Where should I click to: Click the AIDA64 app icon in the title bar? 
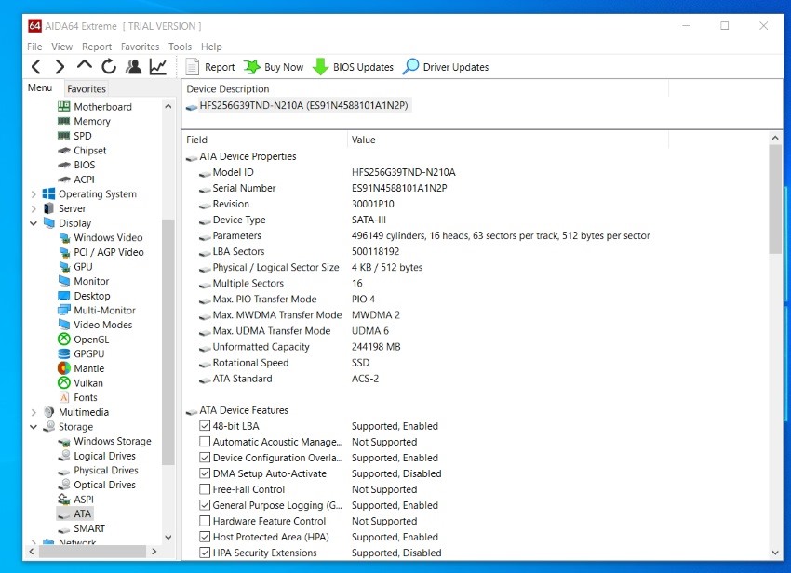(34, 26)
